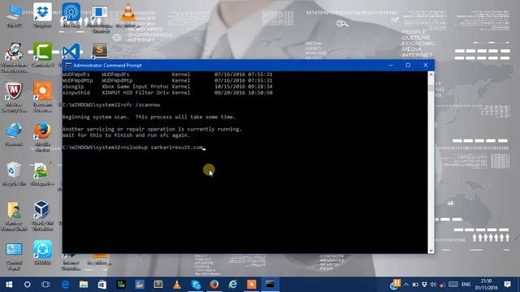Open File Explorer from the taskbar
520x292 pixels.
click(84, 285)
